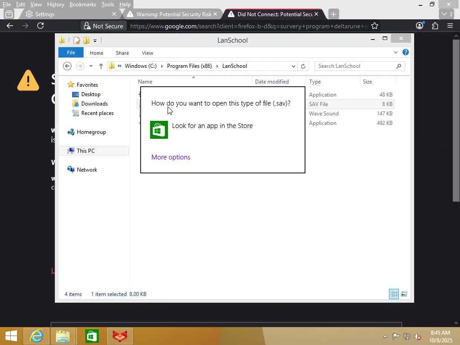This screenshot has width=460, height=345.
Task: Click the SAV File type cell
Action: [318, 104]
